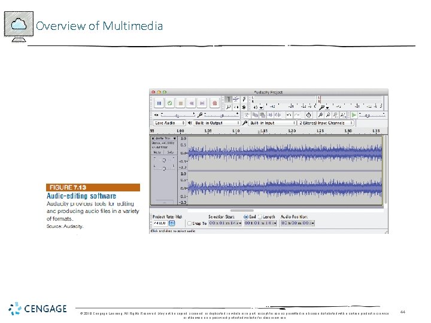The height and width of the screenshot is (323, 431).
Task: Click the Fit Selection zoom icon
Action: 335,115
